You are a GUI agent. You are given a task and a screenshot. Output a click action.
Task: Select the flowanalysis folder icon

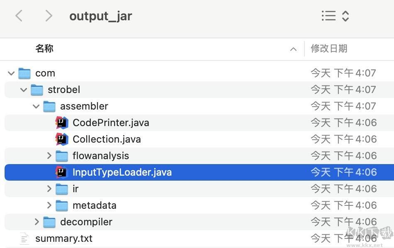coord(62,156)
